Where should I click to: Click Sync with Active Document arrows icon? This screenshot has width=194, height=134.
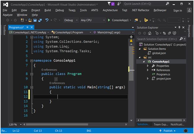pos(164,33)
